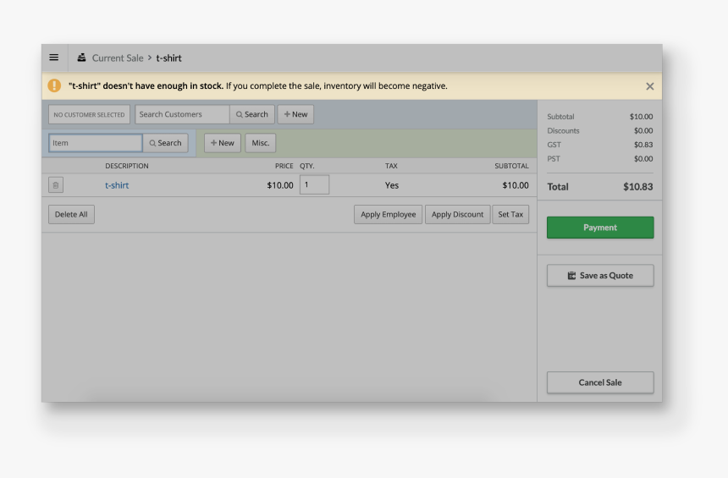728x478 pixels.
Task: Create a new item
Action: coord(223,143)
